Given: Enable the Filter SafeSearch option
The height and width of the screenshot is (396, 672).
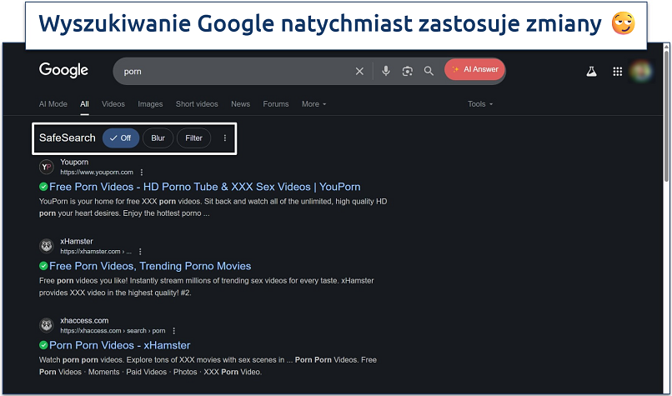Looking at the screenshot, I should pyautogui.click(x=193, y=138).
